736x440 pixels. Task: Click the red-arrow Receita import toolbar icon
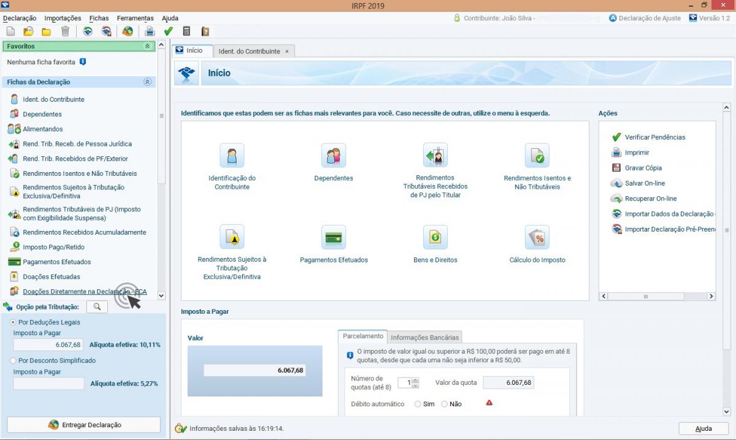pyautogui.click(x=107, y=31)
